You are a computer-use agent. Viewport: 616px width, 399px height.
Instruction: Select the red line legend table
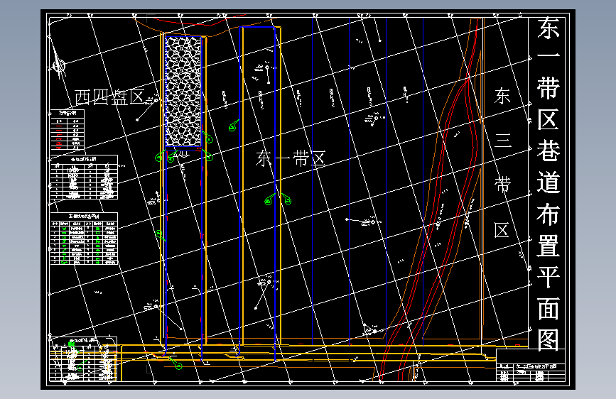pyautogui.click(x=67, y=130)
